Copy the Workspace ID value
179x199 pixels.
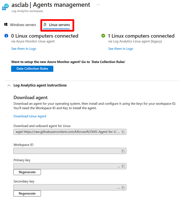coord(123,151)
